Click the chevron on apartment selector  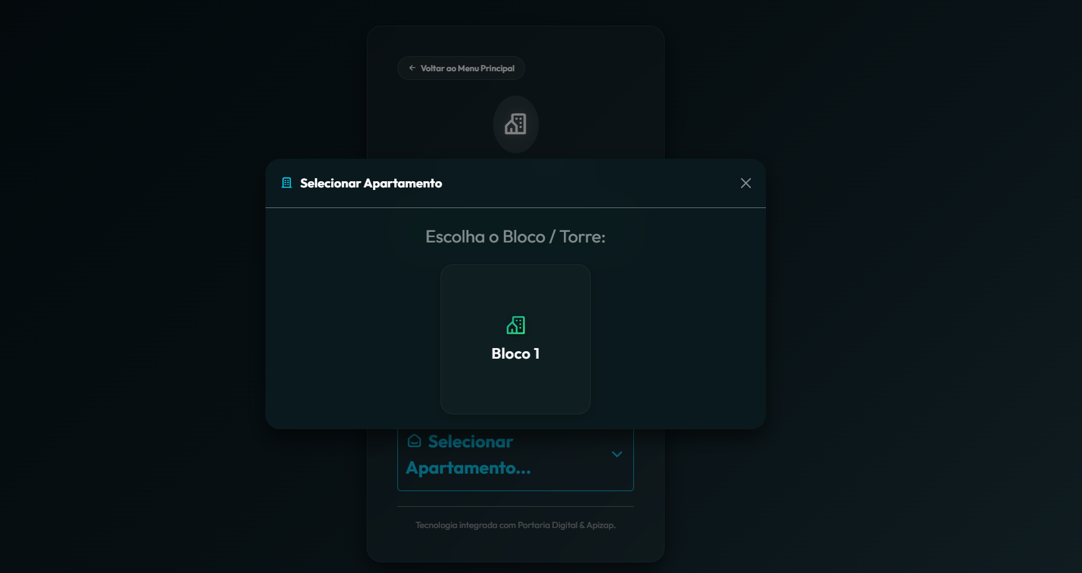616,454
